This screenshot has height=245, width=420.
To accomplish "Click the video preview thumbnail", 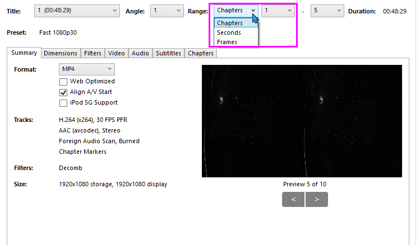I will 302,121.
